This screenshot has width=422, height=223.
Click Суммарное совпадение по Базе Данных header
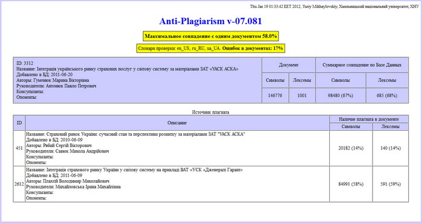tap(362, 65)
